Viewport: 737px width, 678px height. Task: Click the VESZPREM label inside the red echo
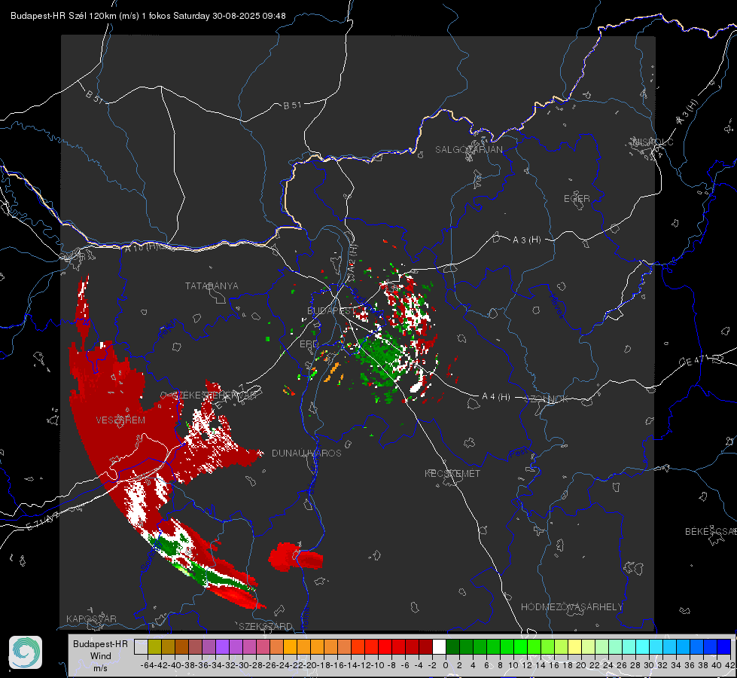(x=120, y=420)
